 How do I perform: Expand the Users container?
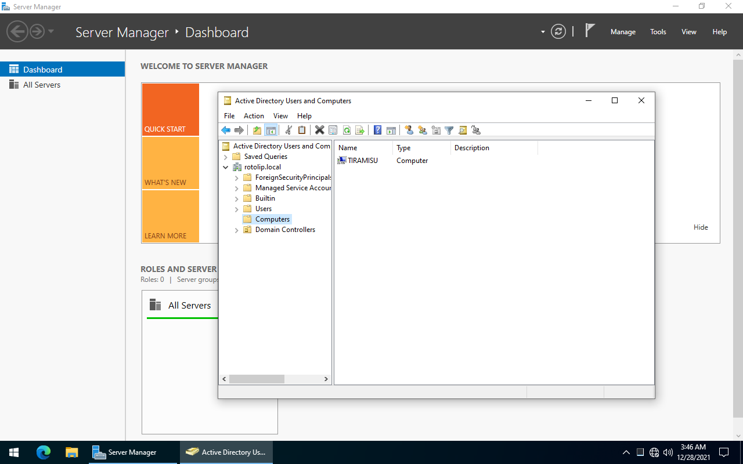pos(236,208)
